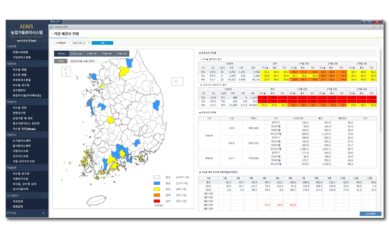The height and width of the screenshot is (237, 389).
Task: Collapse the 시설현황 sidebar section
Action: pos(44,46)
